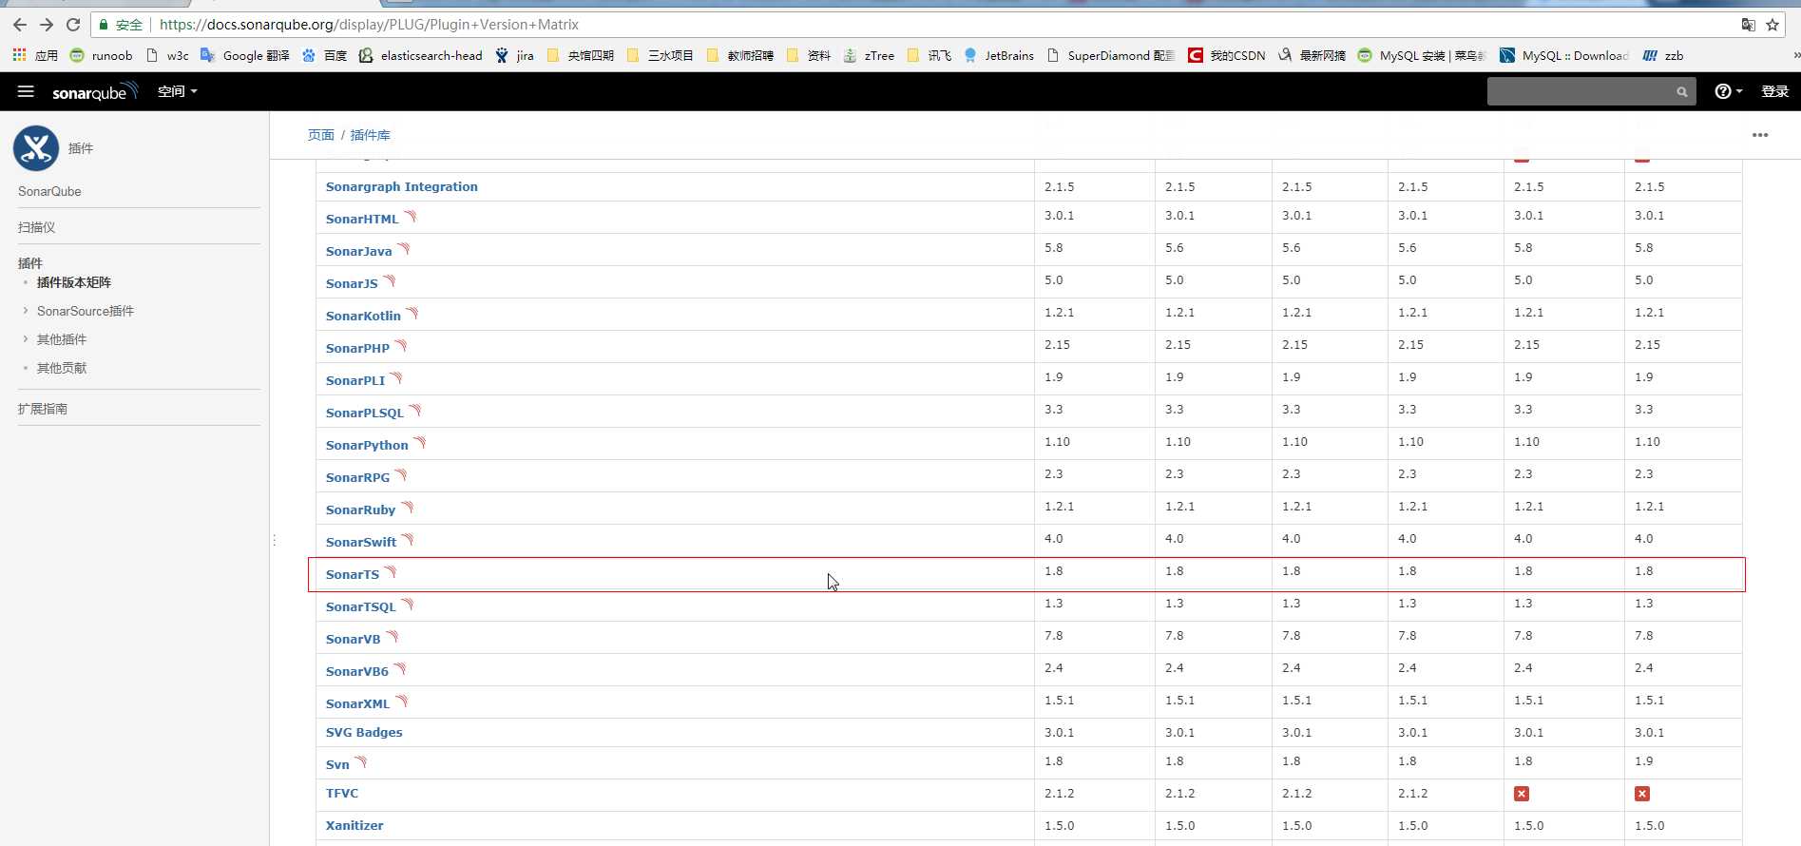Click the sonarqube logo in the header
This screenshot has width=1801, height=846.
(x=95, y=91)
